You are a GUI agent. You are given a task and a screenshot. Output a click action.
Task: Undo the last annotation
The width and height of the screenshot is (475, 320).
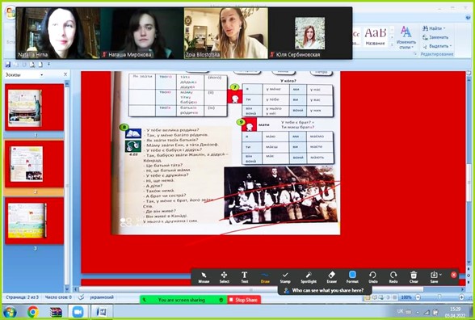pos(373,277)
